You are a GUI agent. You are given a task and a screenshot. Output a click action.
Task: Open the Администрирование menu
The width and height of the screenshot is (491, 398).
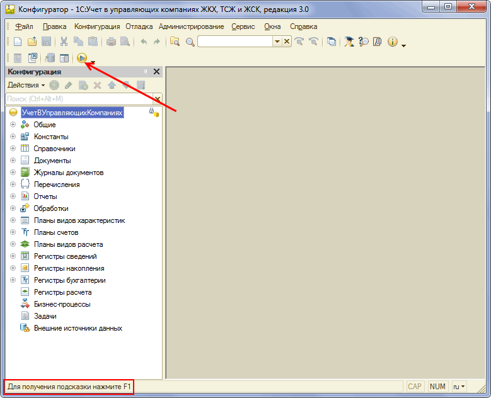tap(191, 26)
